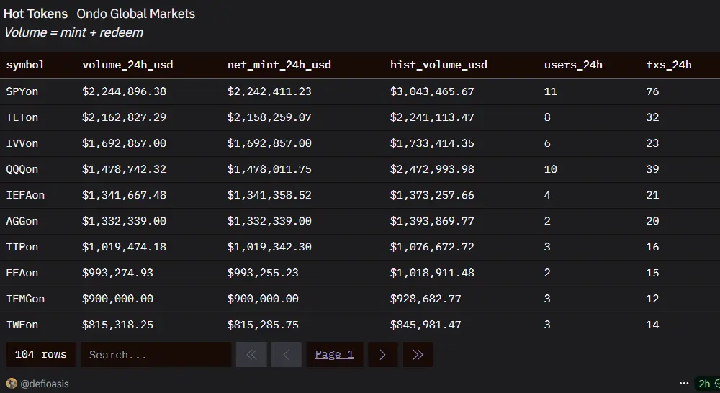Sort by symbol column header
Image resolution: width=720 pixels, height=393 pixels.
point(25,65)
